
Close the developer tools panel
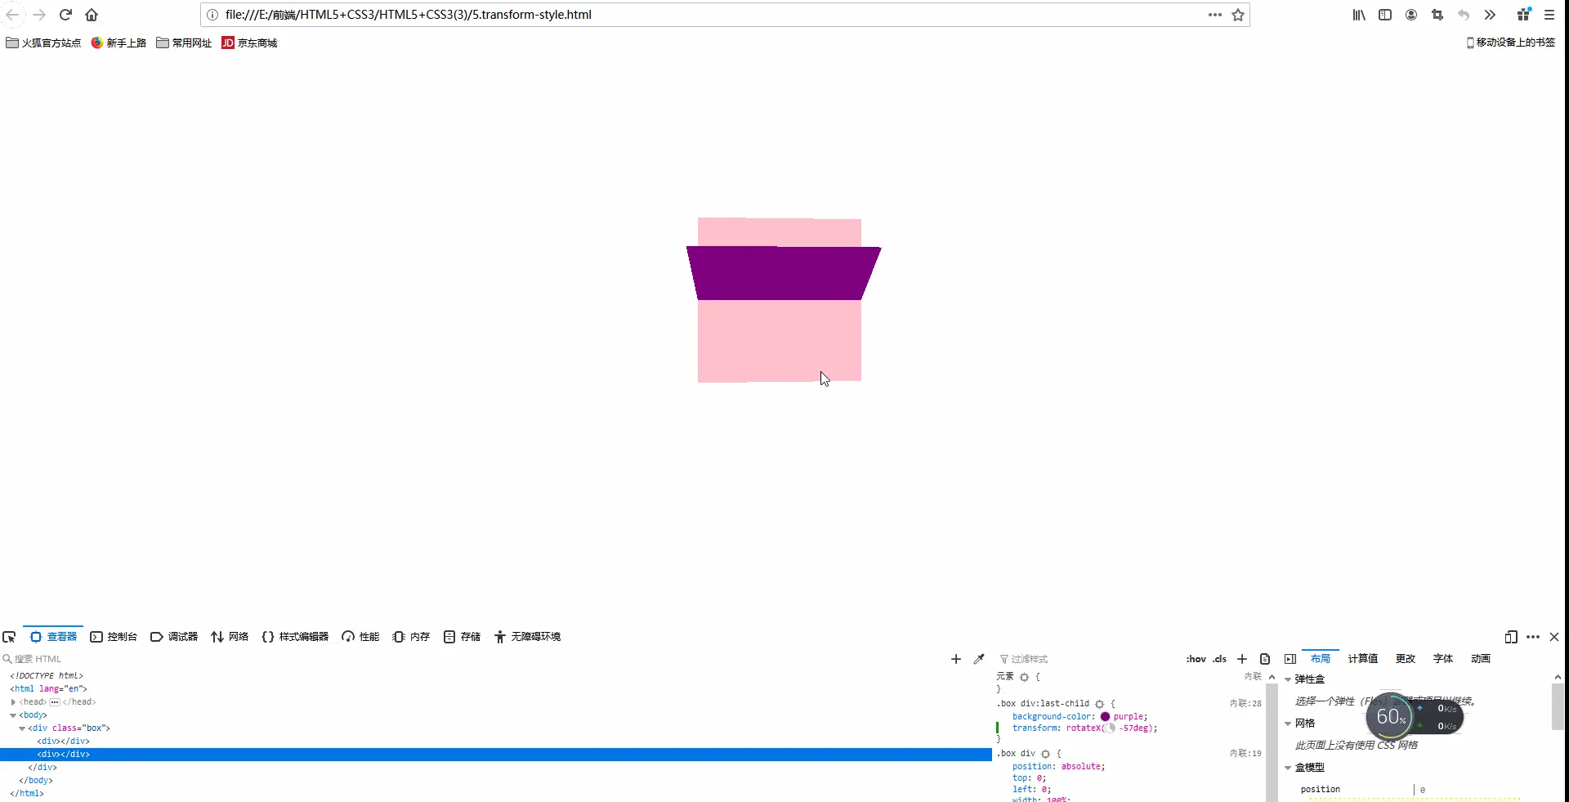pos(1554,637)
